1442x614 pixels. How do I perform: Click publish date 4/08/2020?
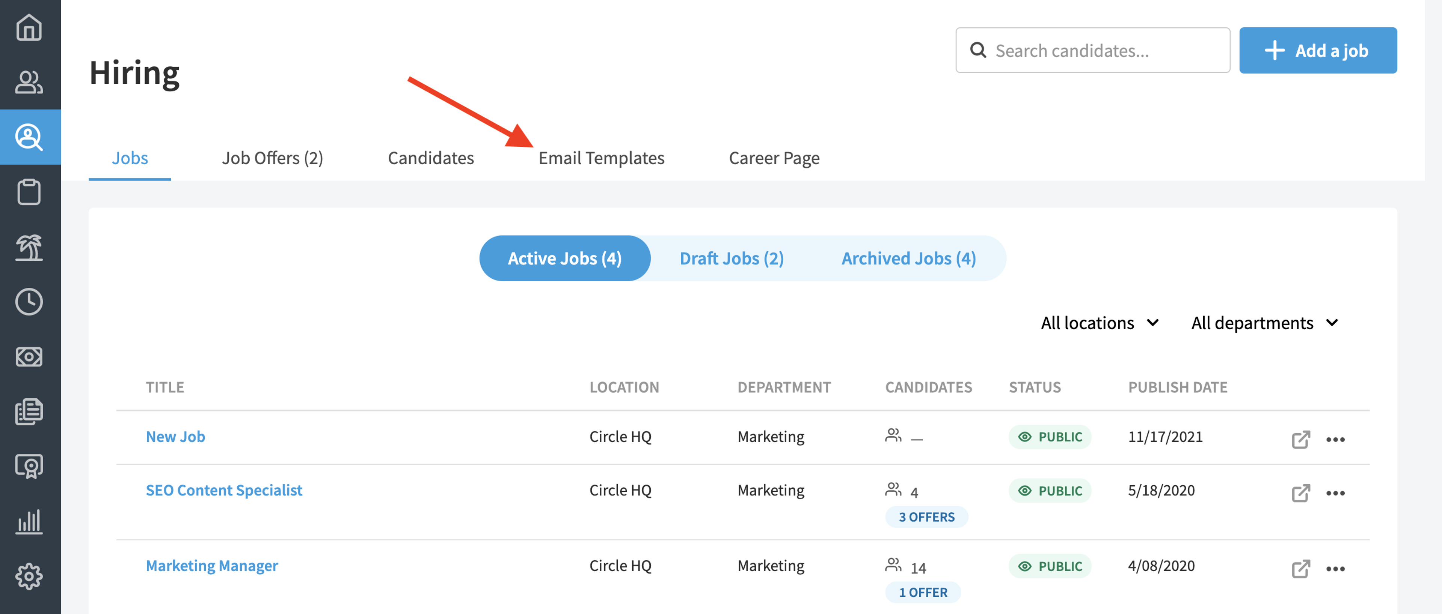click(x=1161, y=565)
